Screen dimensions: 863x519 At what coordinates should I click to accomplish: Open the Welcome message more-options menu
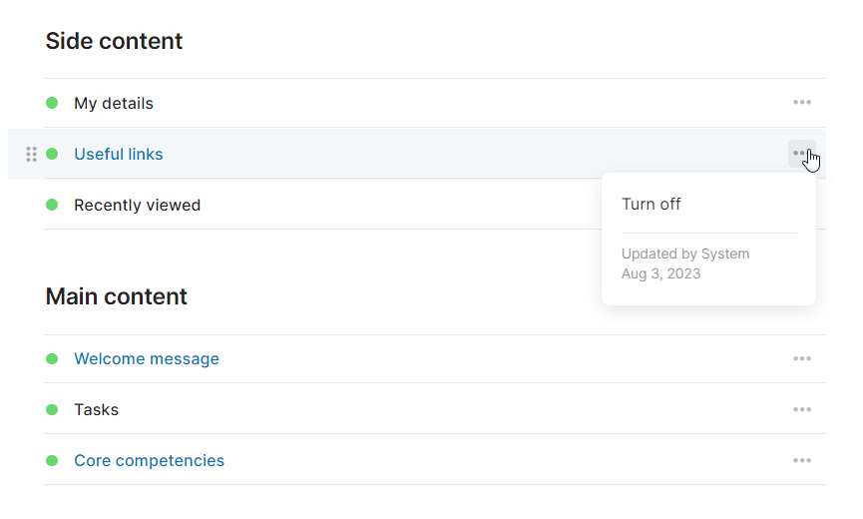point(802,359)
